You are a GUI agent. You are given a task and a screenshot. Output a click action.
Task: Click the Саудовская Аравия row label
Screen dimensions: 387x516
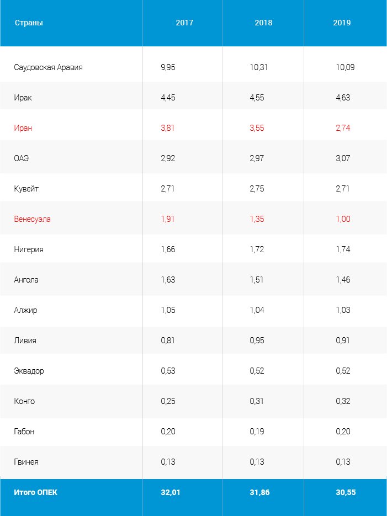49,67
